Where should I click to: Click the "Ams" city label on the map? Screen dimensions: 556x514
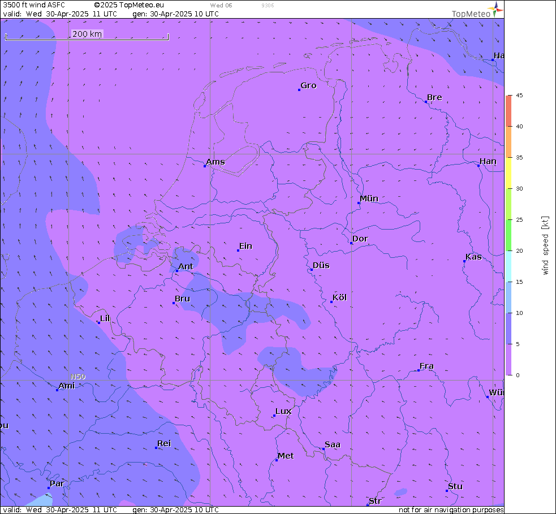[215, 162]
